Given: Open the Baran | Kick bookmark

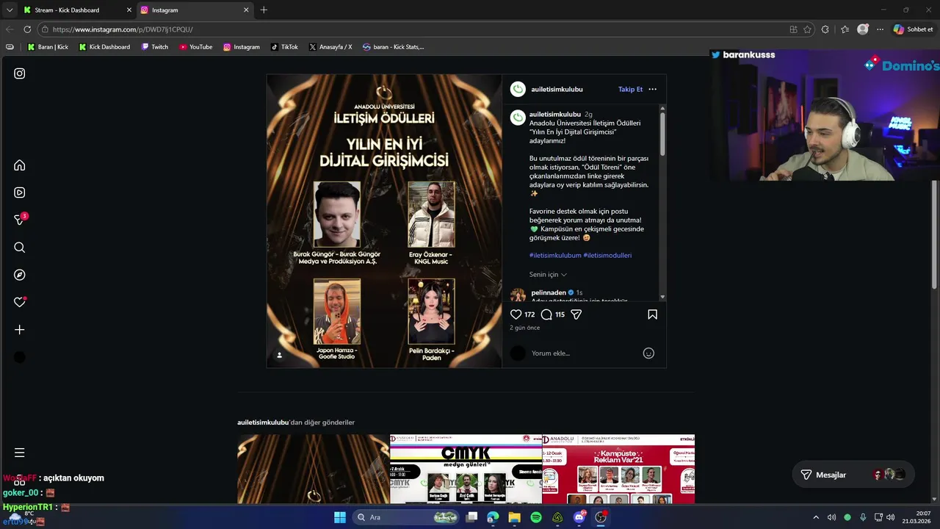Looking at the screenshot, I should (48, 47).
